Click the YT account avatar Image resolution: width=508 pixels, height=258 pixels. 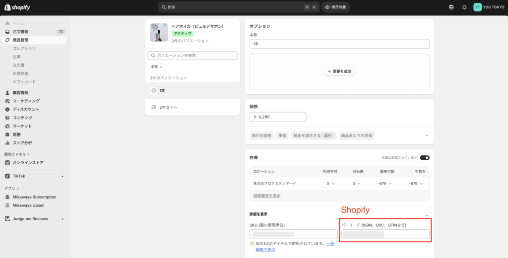pos(477,7)
